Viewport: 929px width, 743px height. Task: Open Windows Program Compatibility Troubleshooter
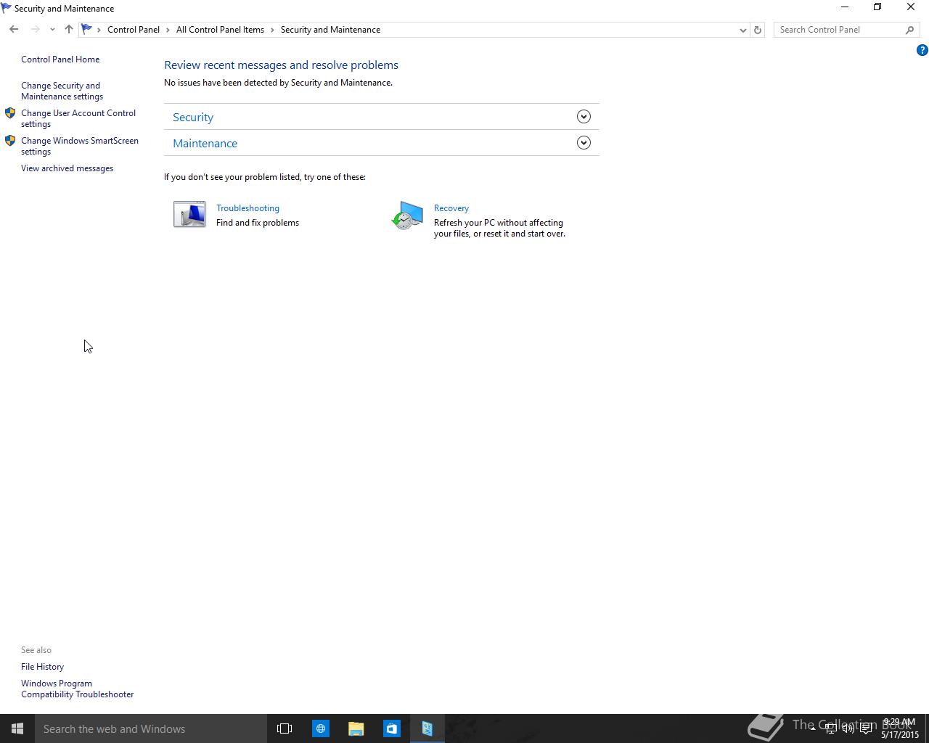[77, 689]
